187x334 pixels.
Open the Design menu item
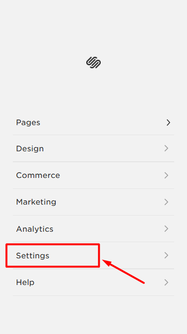coord(30,148)
